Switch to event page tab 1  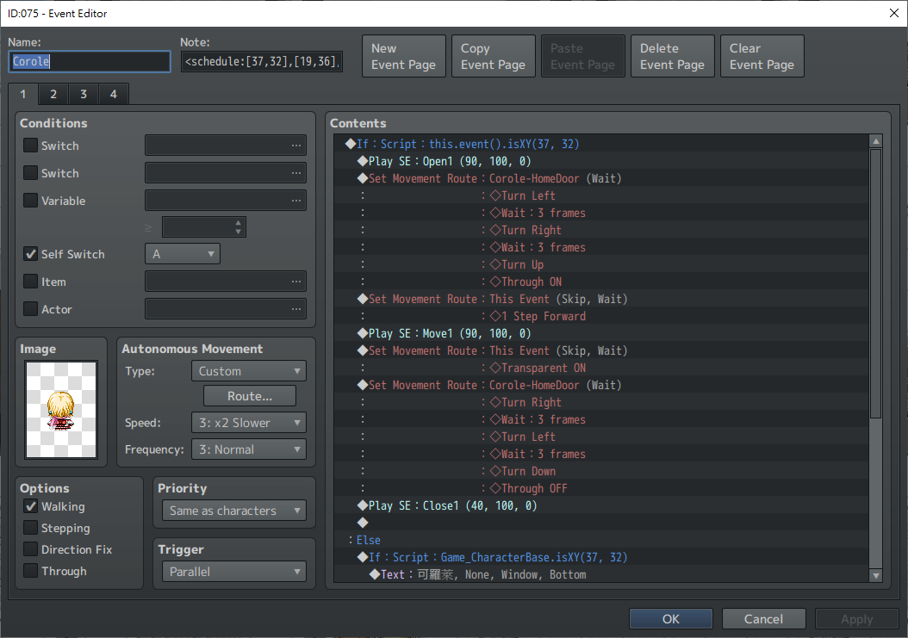pyautogui.click(x=23, y=94)
